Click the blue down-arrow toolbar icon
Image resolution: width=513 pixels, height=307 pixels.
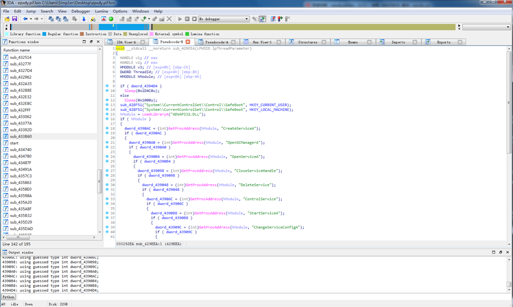[x=84, y=19]
